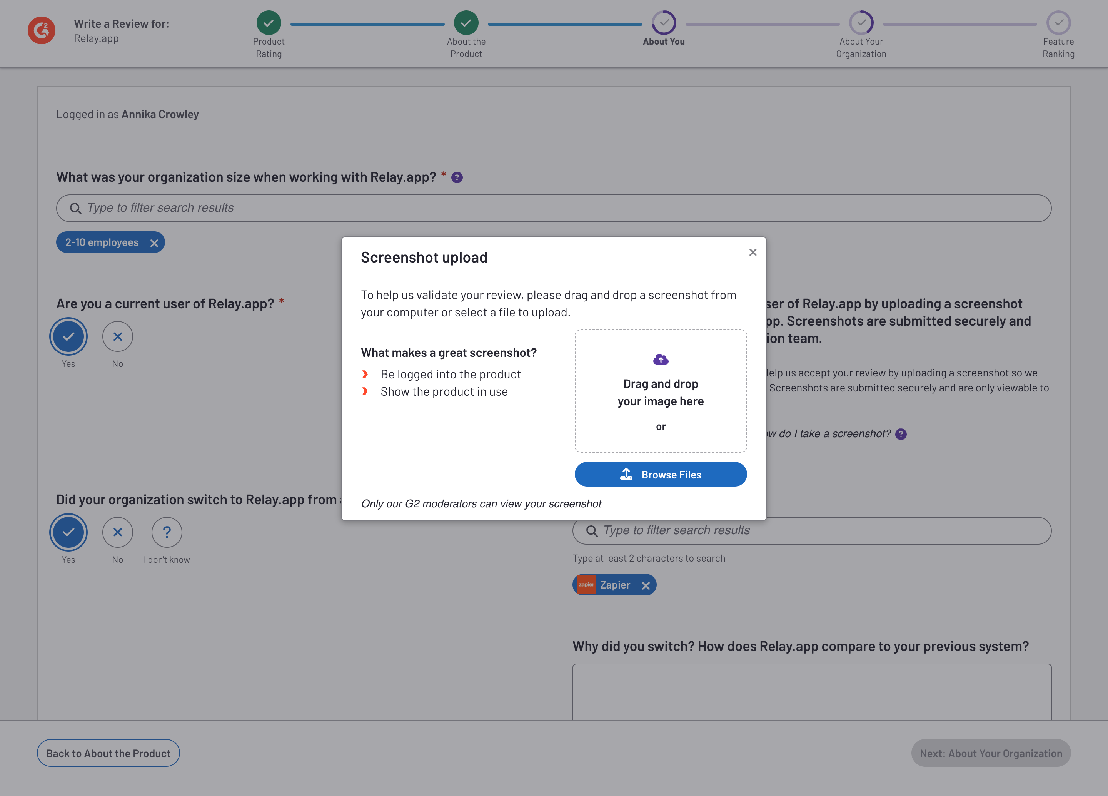Select Yes for organization switch question
Viewport: 1108px width, 796px height.
(x=68, y=532)
